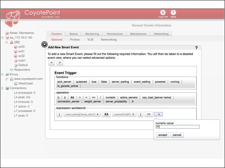225x168 pixels.
Task: Collapse www.coyotepoint.com node
Action: pyautogui.click(x=7, y=79)
